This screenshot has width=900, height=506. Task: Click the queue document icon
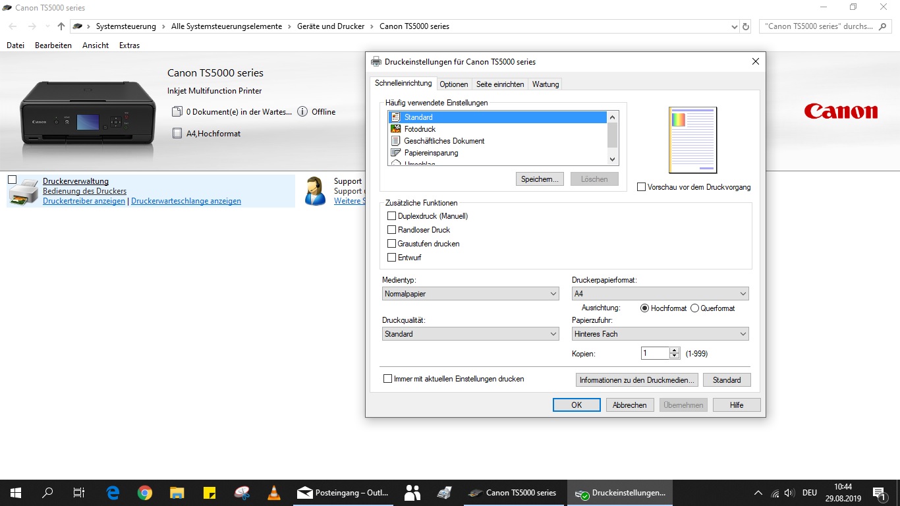click(177, 112)
